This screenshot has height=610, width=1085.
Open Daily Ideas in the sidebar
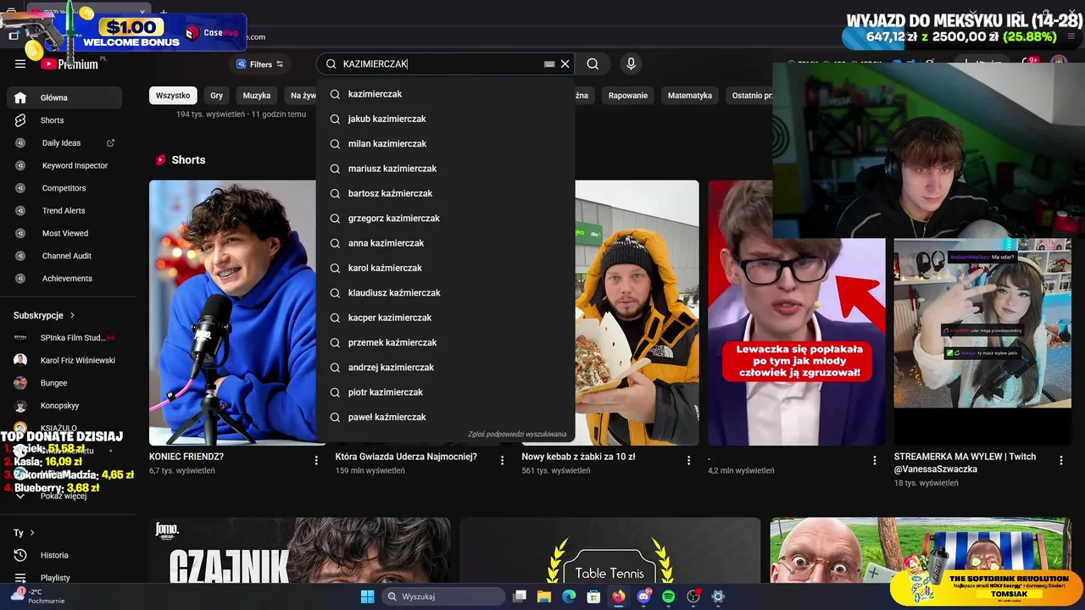click(x=61, y=143)
